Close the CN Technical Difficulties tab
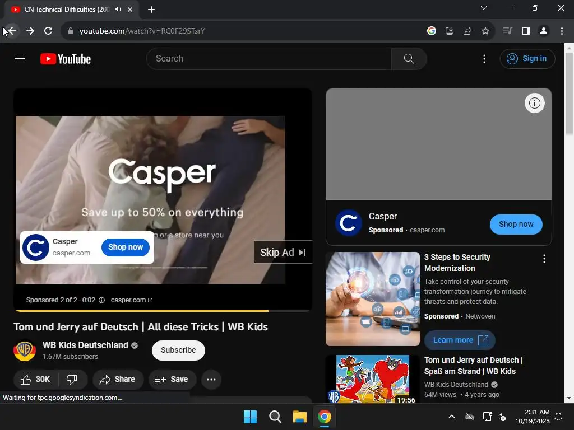Viewport: 574px width, 430px height. (130, 10)
